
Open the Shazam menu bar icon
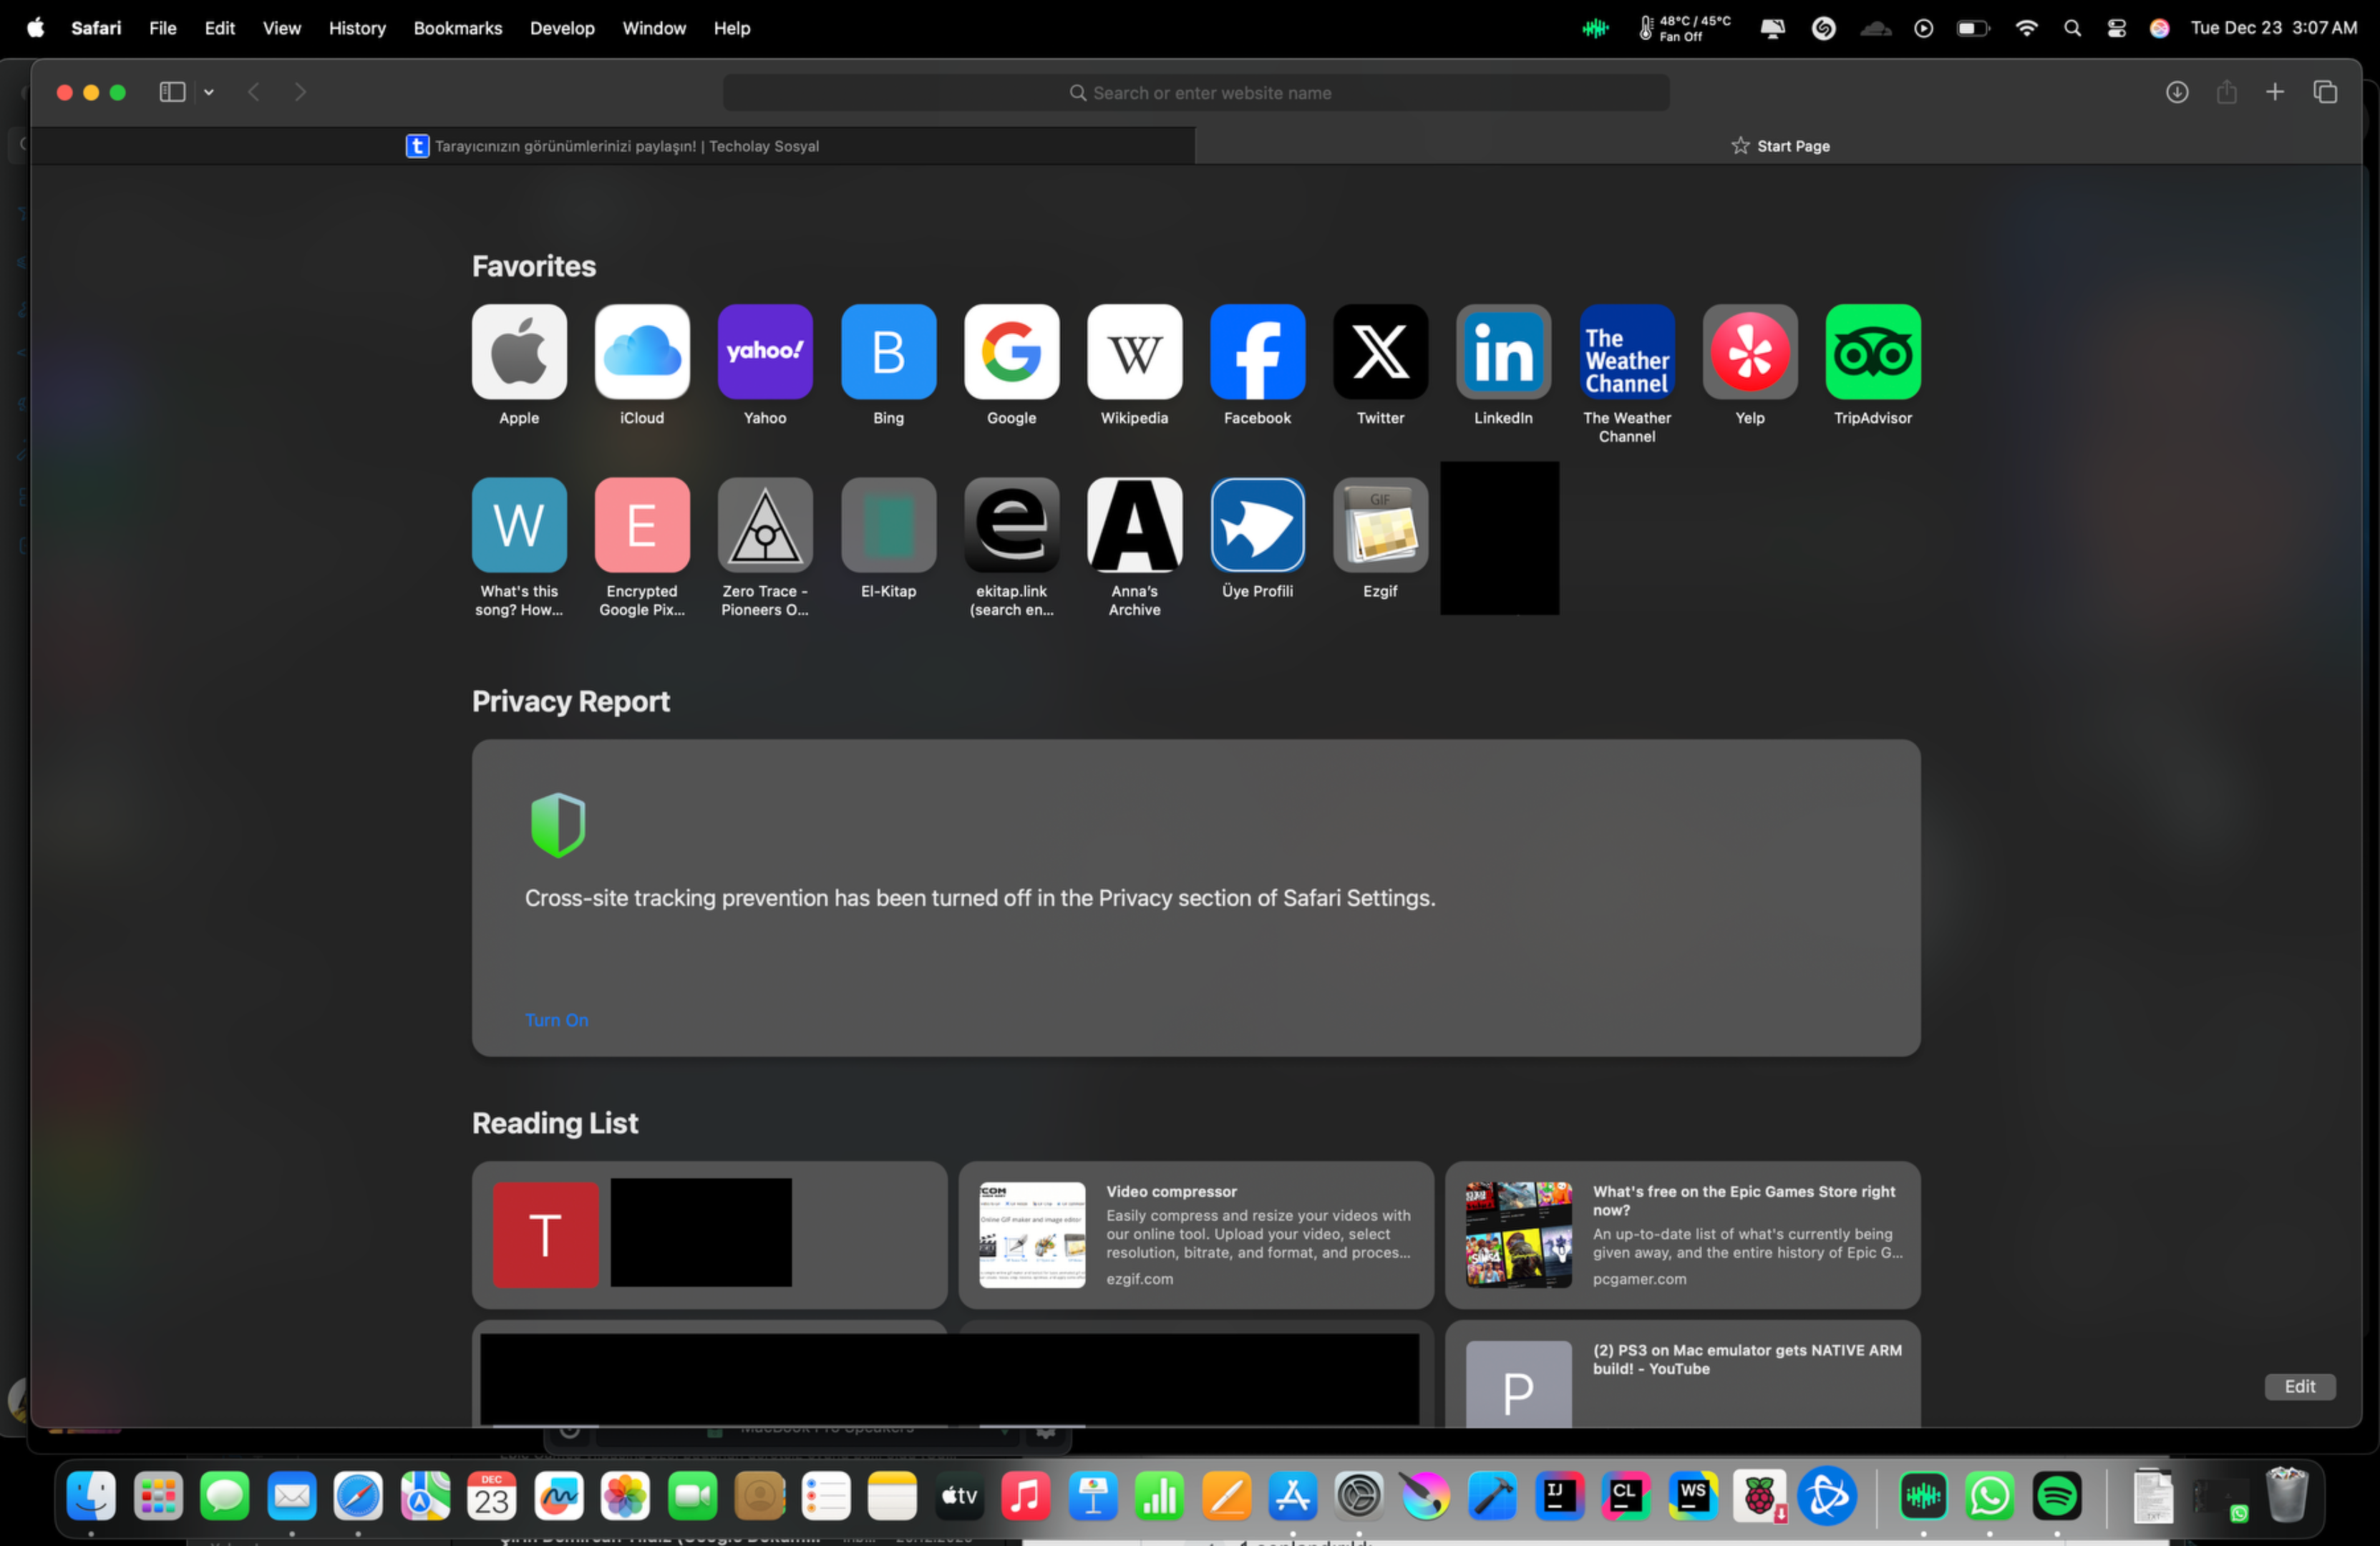click(x=1823, y=28)
